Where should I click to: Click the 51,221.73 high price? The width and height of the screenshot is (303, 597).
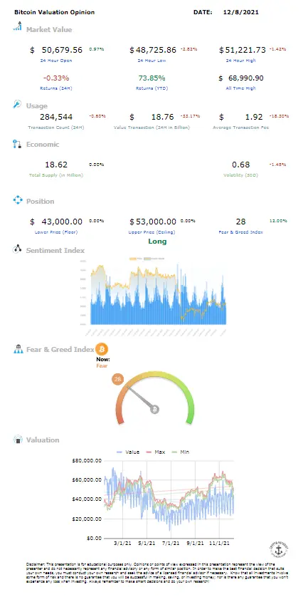tap(245, 50)
